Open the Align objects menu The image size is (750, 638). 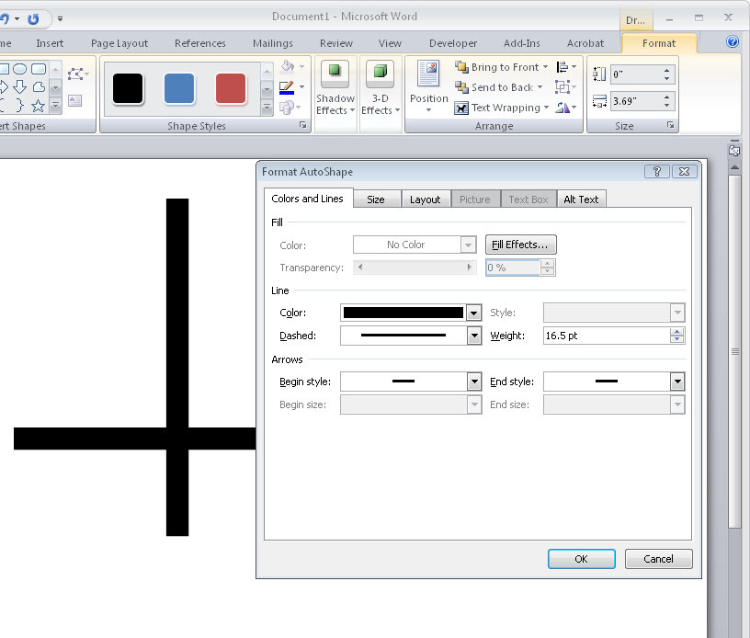(x=566, y=67)
